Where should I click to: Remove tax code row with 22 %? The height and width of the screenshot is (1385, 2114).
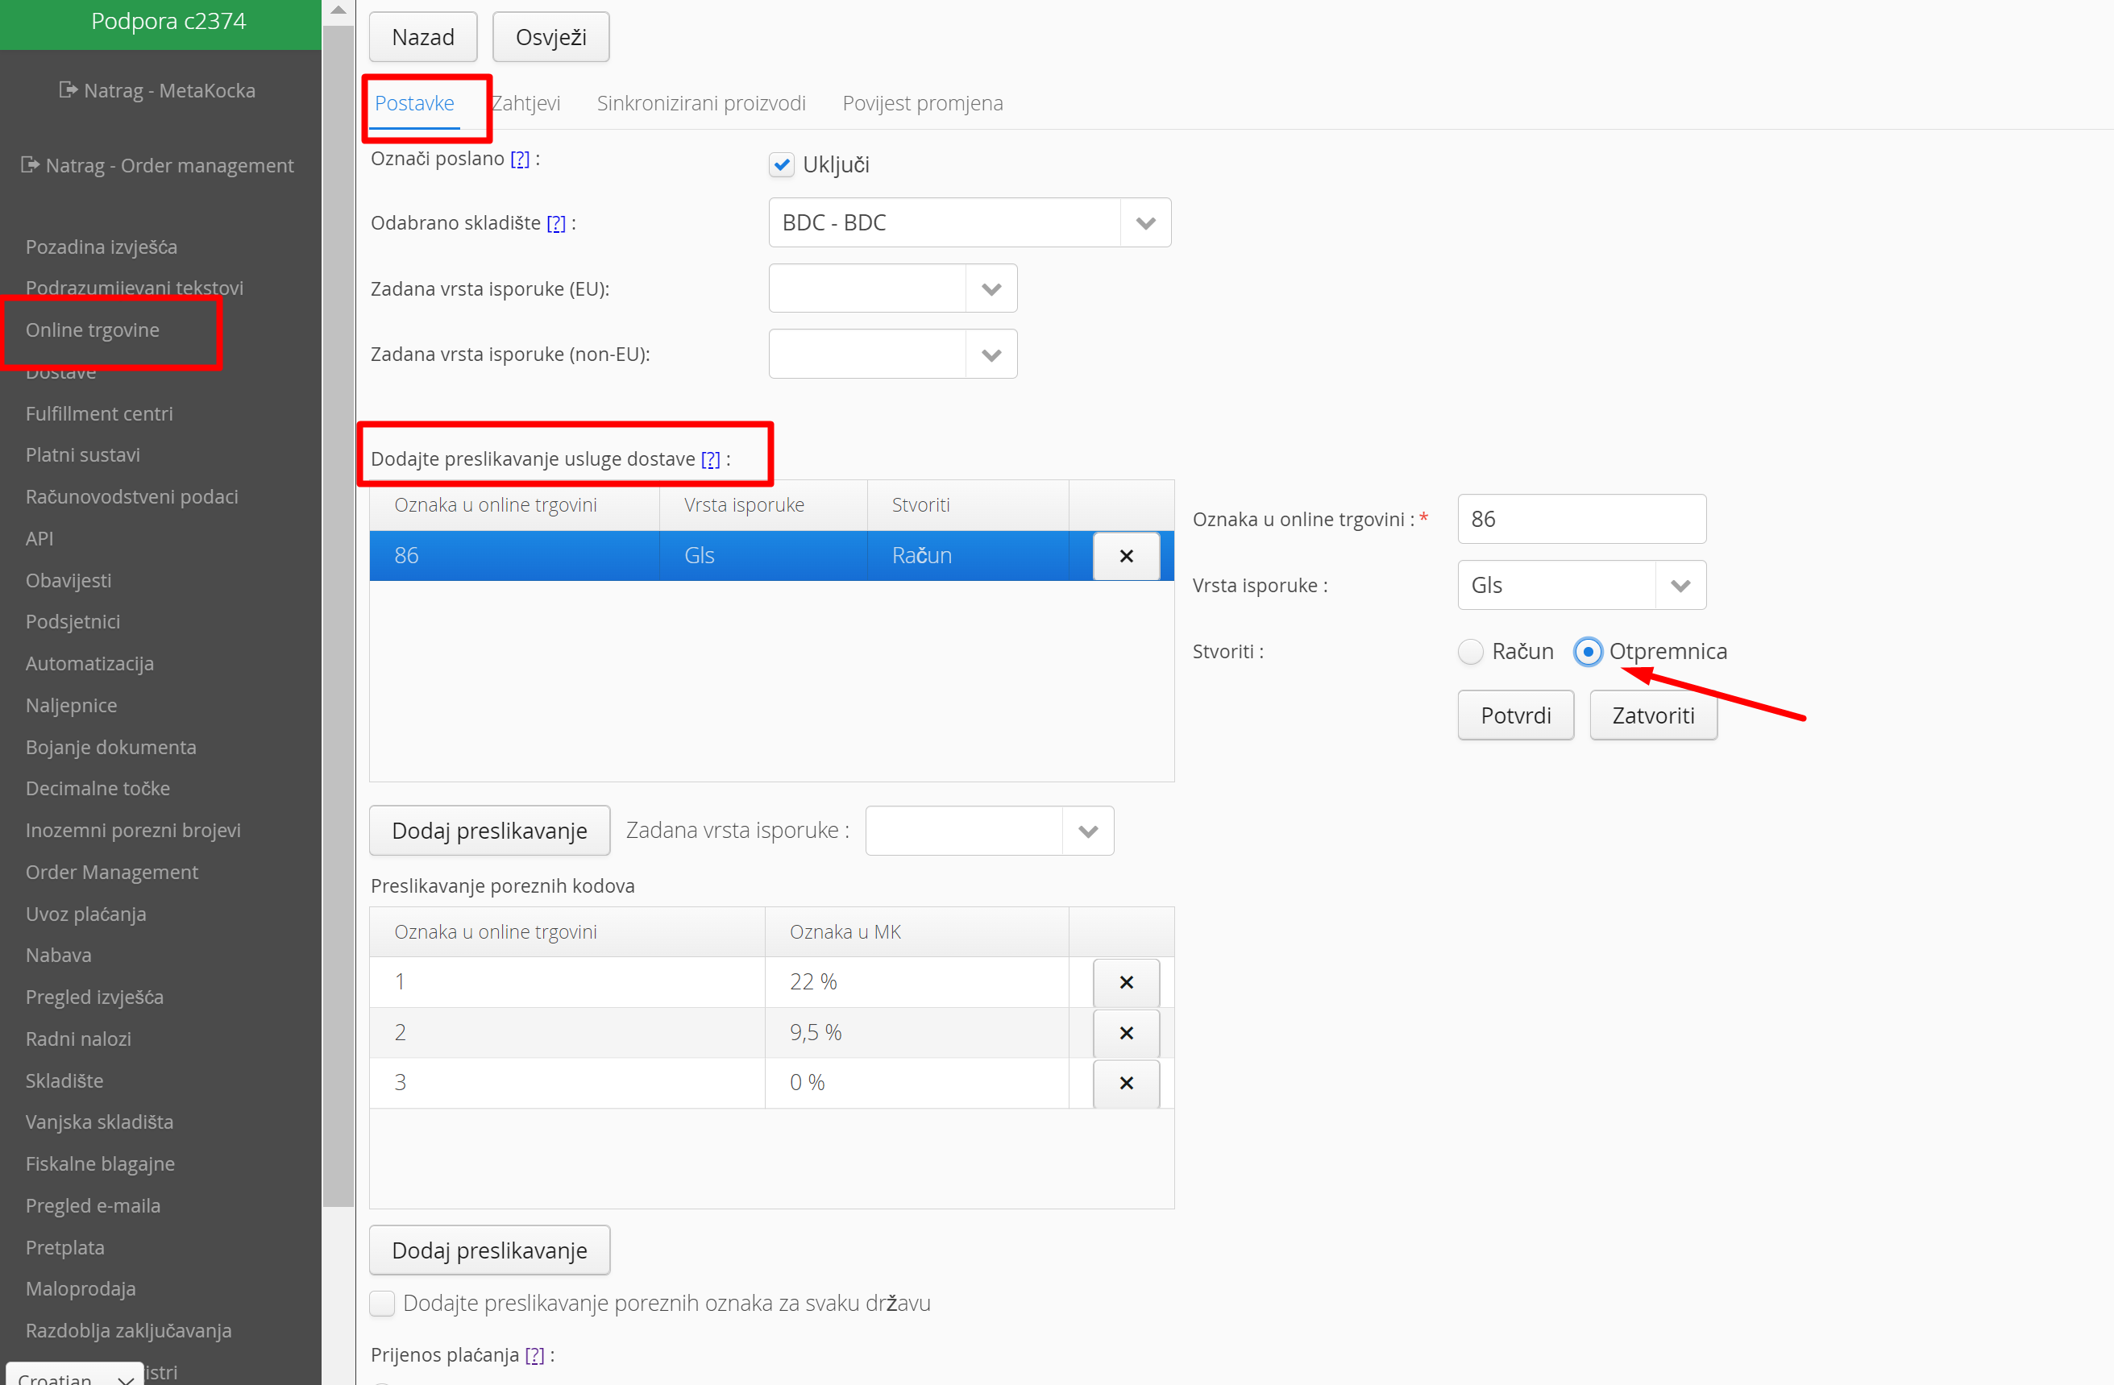(x=1125, y=982)
